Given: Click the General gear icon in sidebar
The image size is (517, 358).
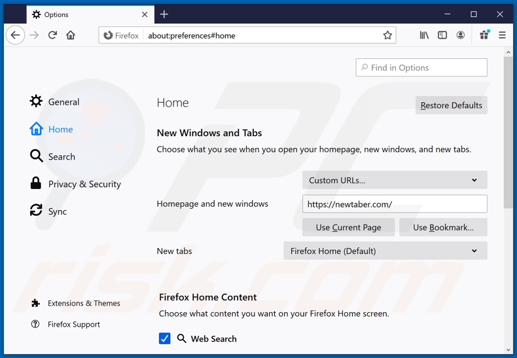Looking at the screenshot, I should [x=36, y=101].
